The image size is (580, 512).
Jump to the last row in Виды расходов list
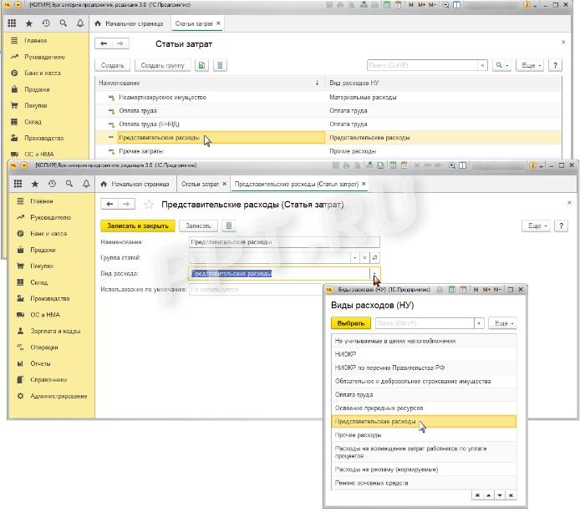point(510,495)
